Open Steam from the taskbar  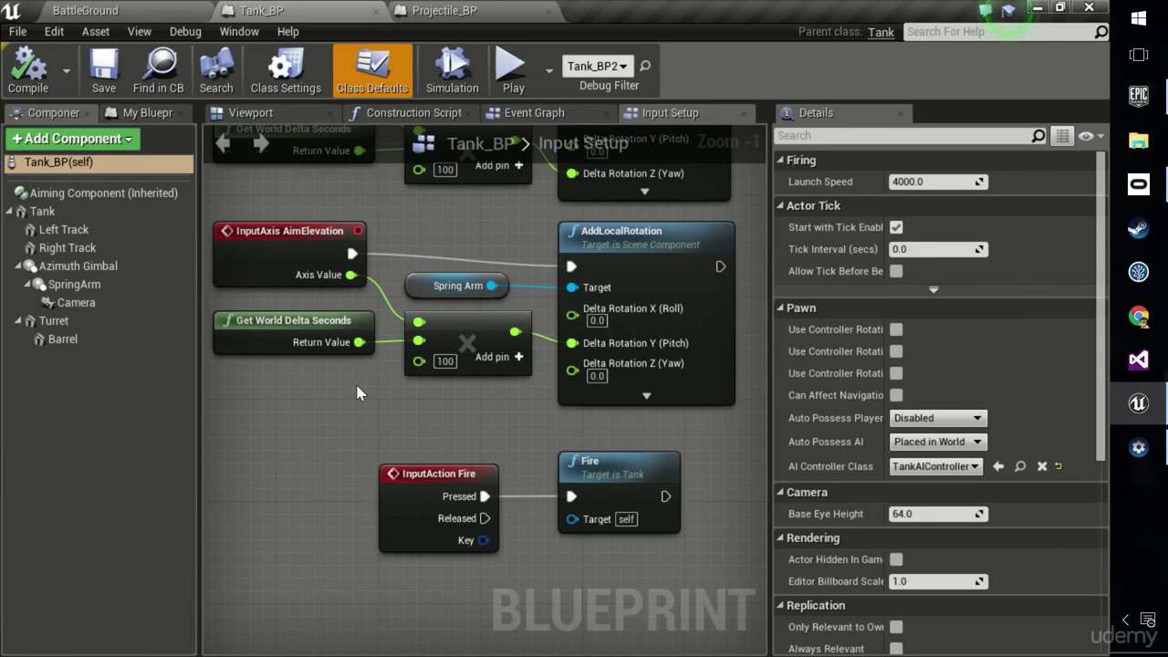click(1139, 228)
